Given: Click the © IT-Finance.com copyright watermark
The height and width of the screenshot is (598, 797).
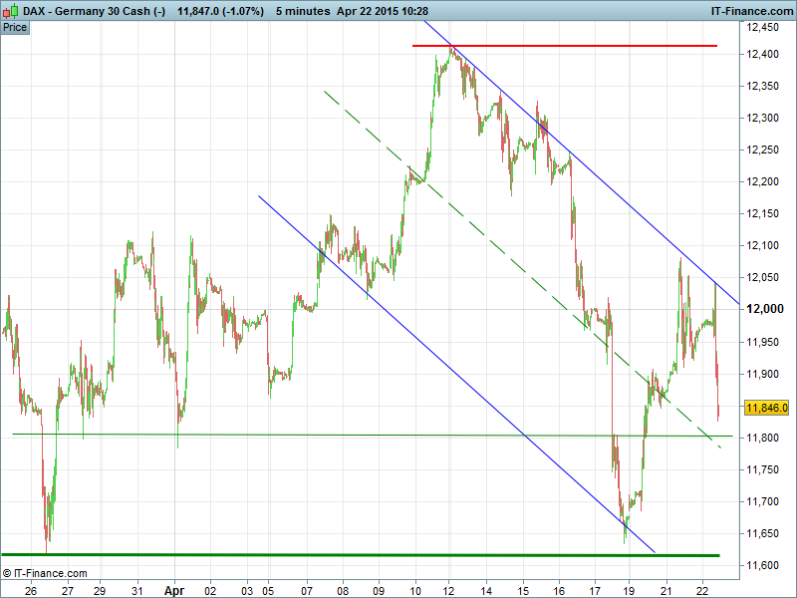Looking at the screenshot, I should 45,573.
